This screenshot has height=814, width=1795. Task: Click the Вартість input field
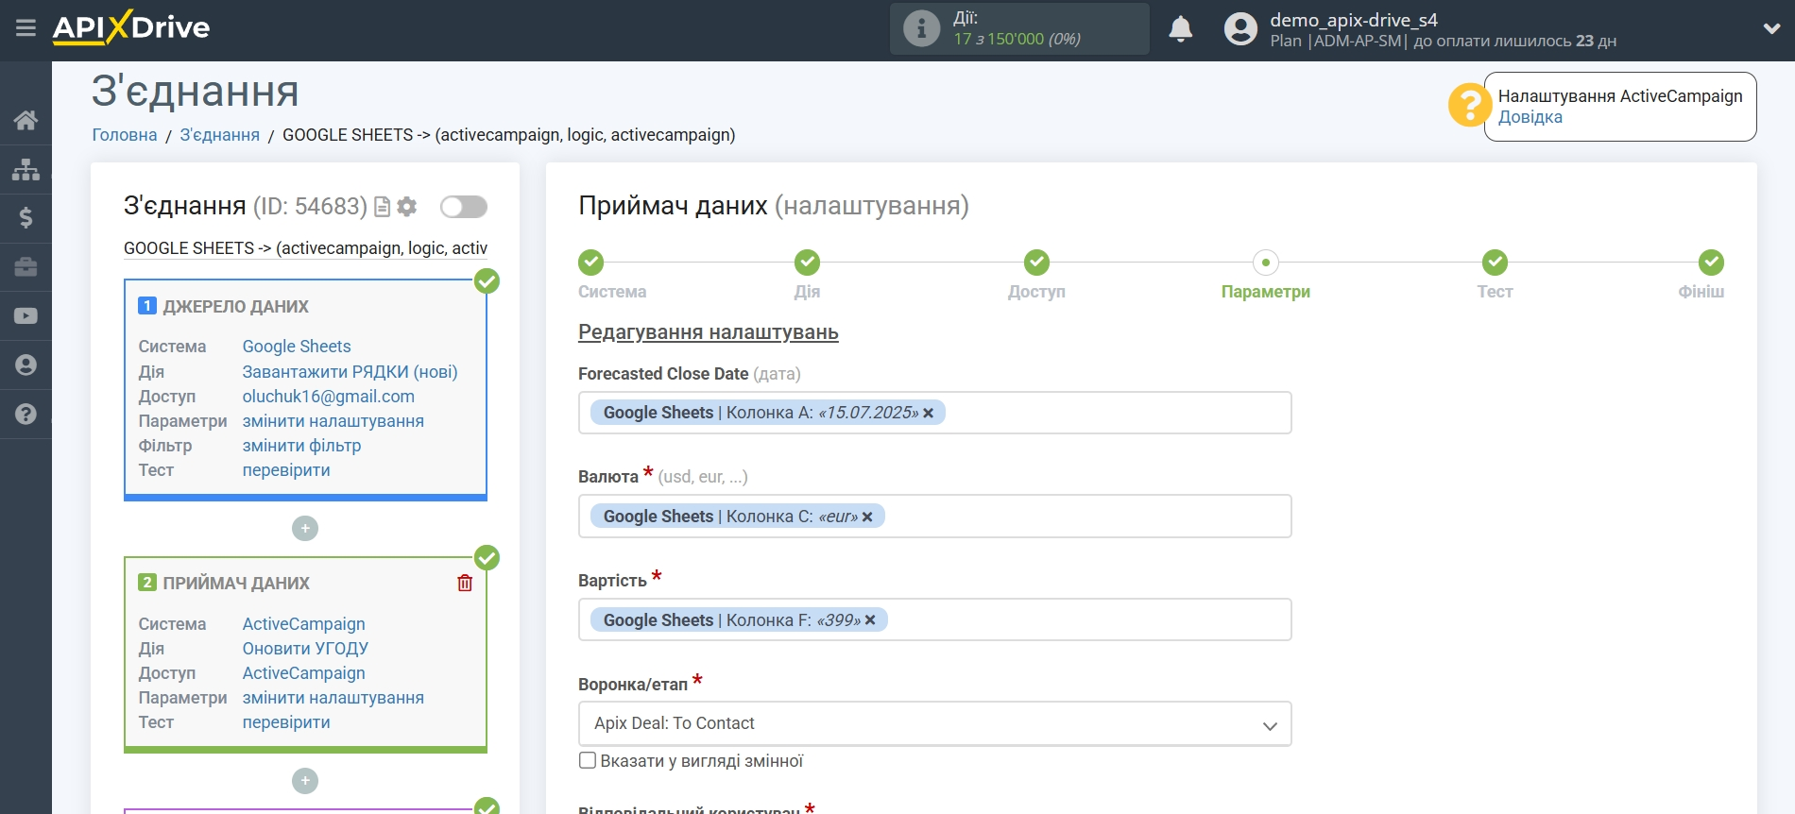[x=934, y=620]
